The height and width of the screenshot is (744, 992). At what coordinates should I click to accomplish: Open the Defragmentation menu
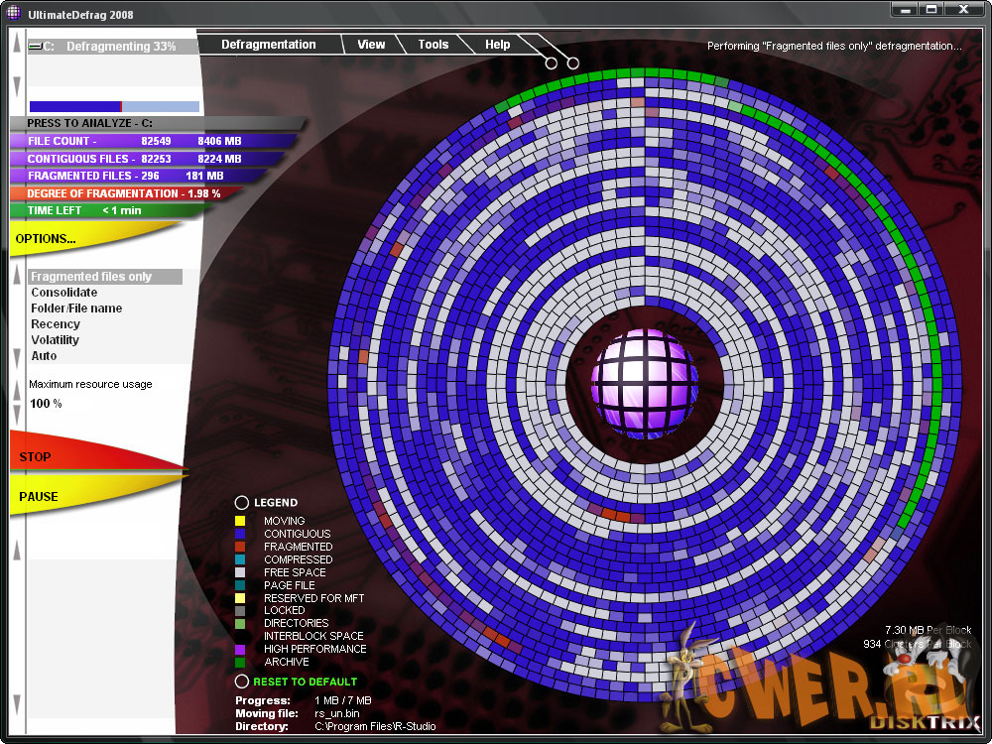click(x=268, y=45)
